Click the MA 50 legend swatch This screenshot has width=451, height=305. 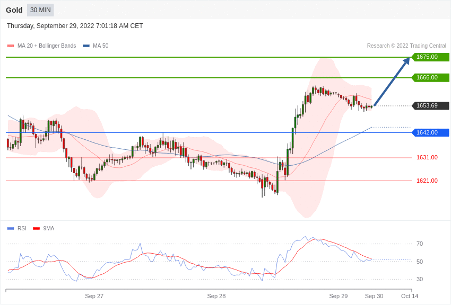(86, 46)
